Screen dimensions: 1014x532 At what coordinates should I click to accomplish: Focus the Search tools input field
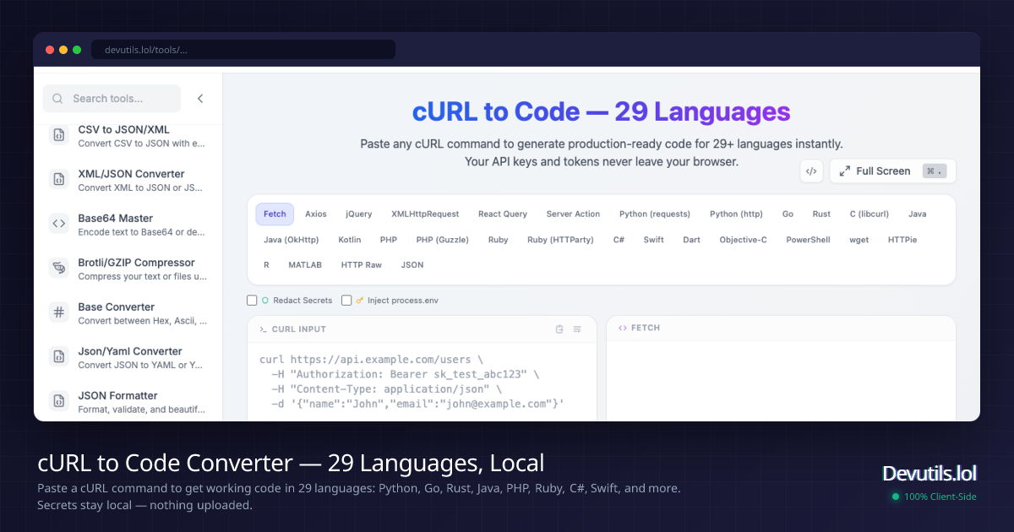pos(112,99)
